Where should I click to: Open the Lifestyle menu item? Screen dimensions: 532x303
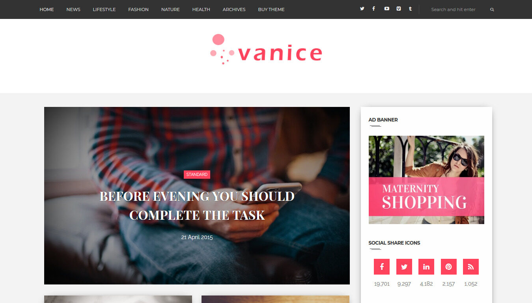coord(104,9)
